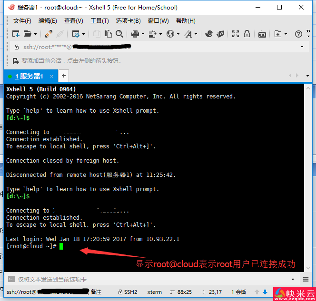Open the 帮助(H) menu
316x301 pixels.
186,21
